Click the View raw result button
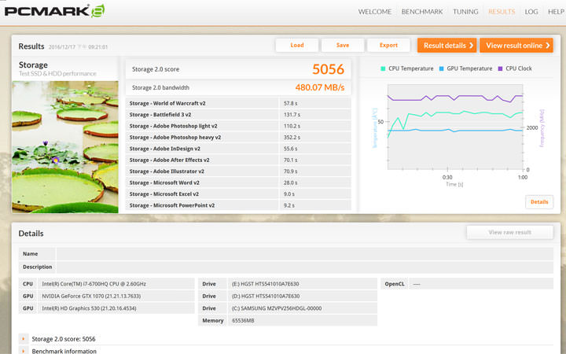This screenshot has width=566, height=354. tap(509, 232)
